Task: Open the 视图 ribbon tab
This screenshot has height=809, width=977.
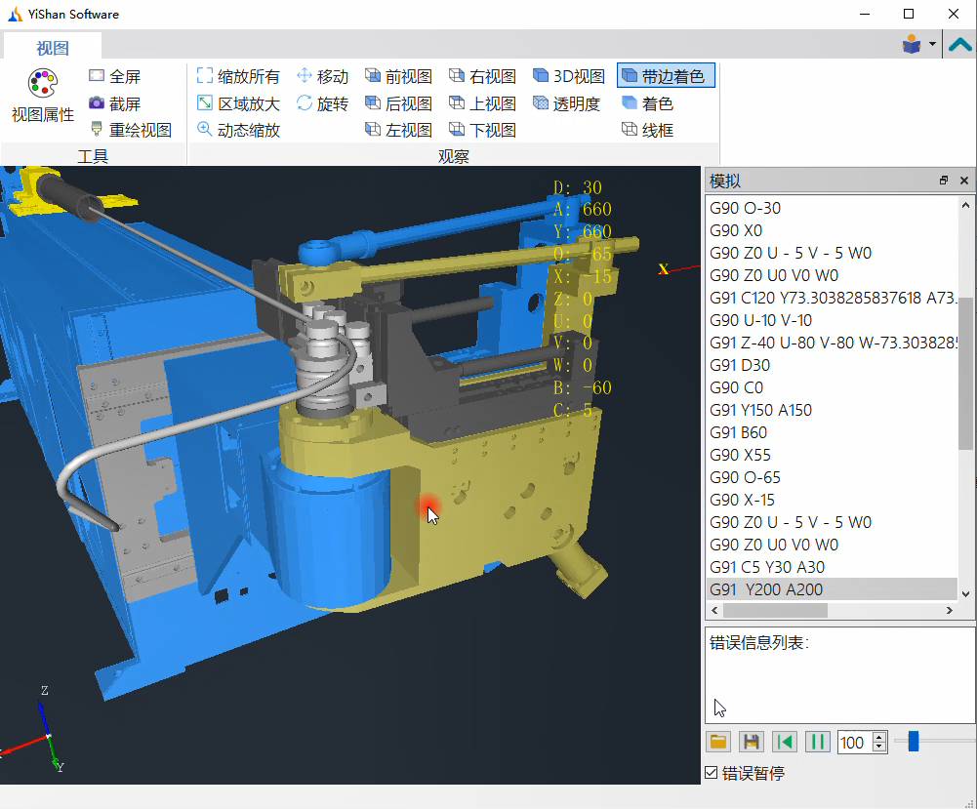Action: click(53, 48)
